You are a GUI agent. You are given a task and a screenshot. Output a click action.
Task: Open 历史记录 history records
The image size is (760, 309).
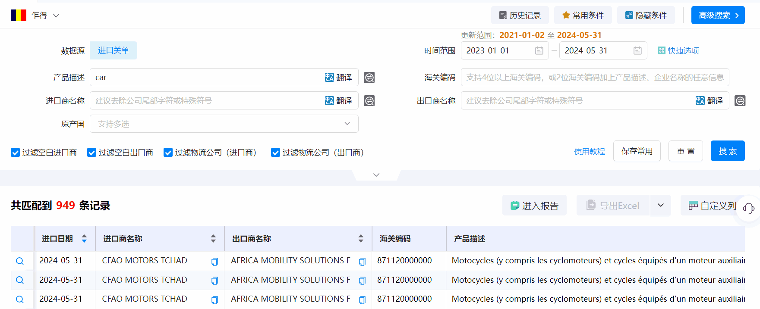[x=520, y=16]
